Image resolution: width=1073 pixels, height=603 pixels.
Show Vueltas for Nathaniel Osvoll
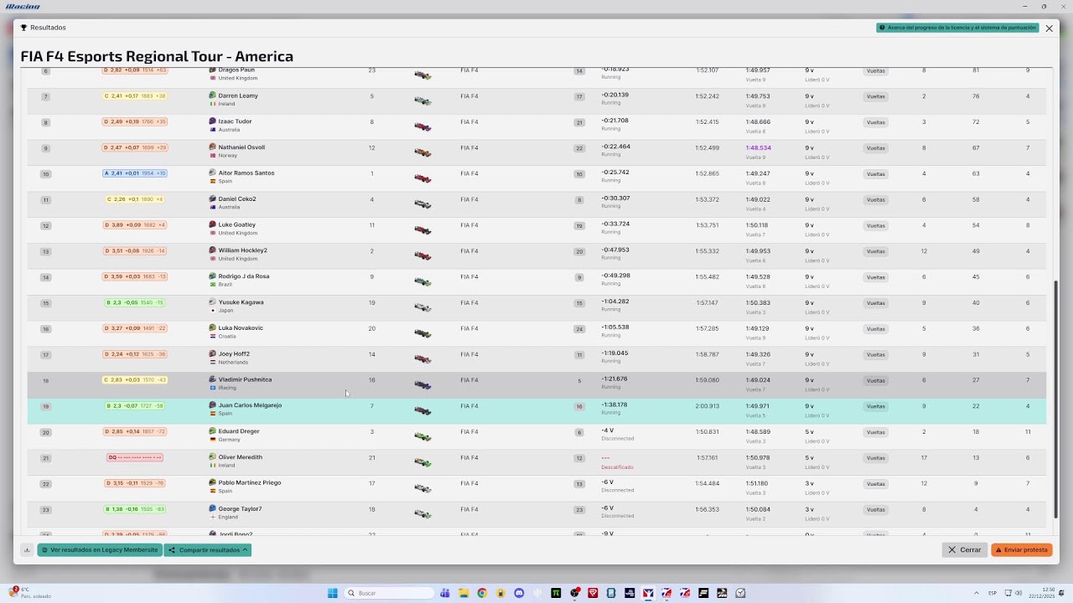[x=876, y=148]
